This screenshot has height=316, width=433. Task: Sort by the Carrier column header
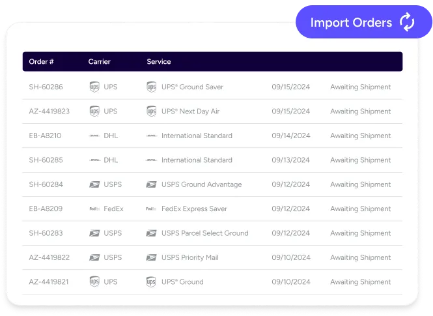(x=100, y=62)
